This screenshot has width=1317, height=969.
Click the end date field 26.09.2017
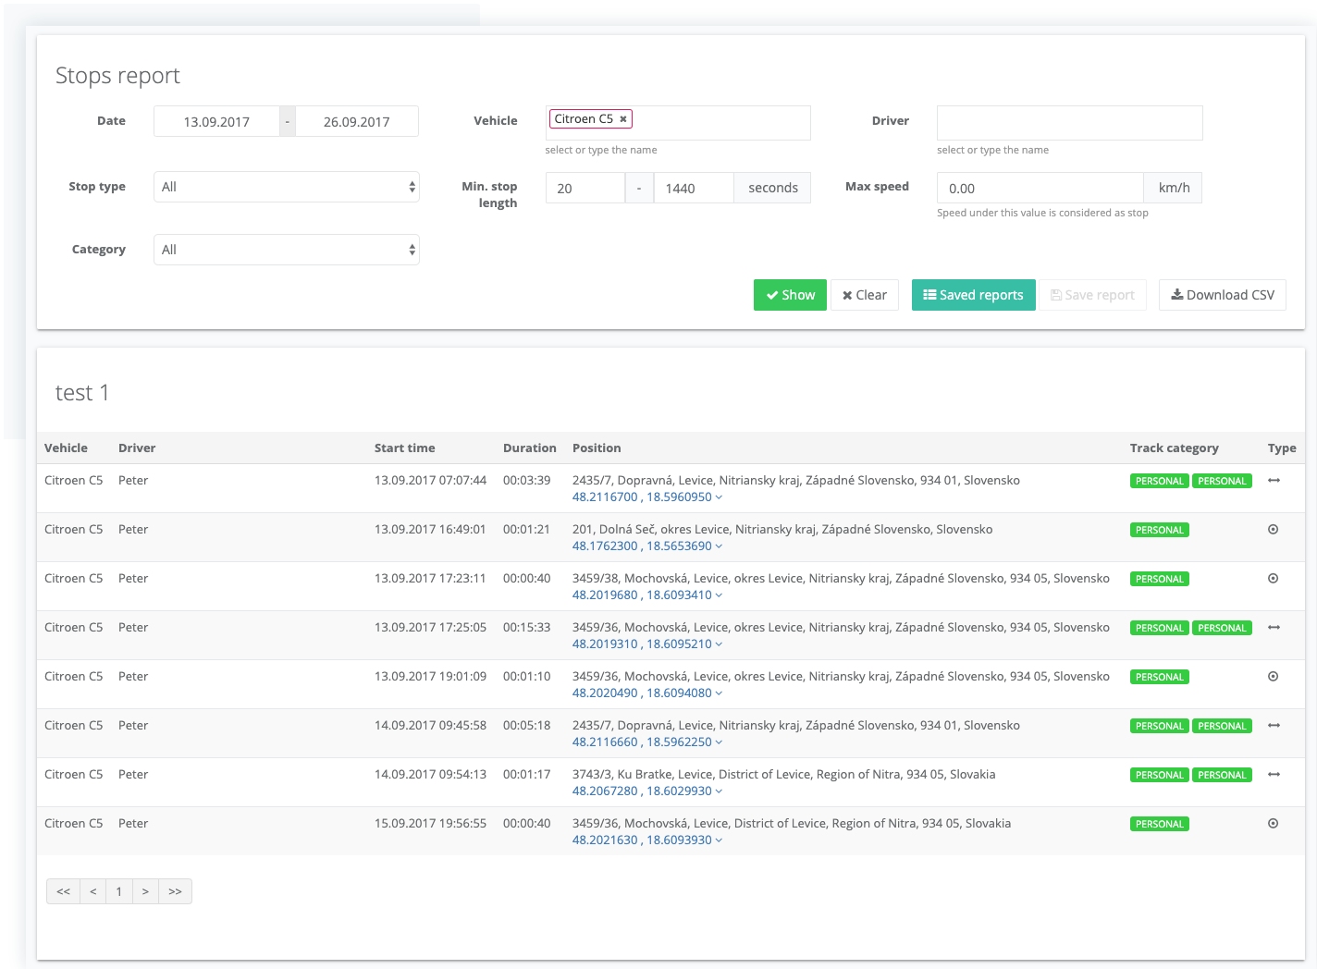tap(357, 122)
